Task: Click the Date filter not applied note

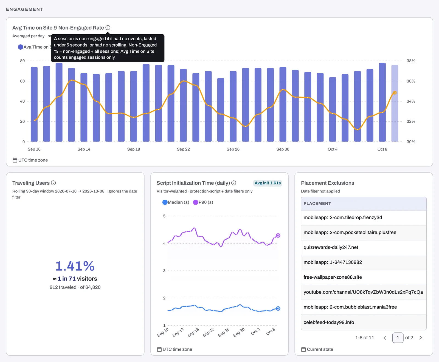Action: click(x=320, y=191)
